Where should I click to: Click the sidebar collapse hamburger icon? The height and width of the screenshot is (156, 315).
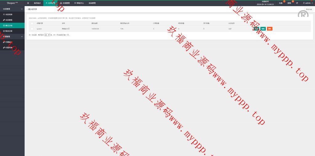[28, 3]
